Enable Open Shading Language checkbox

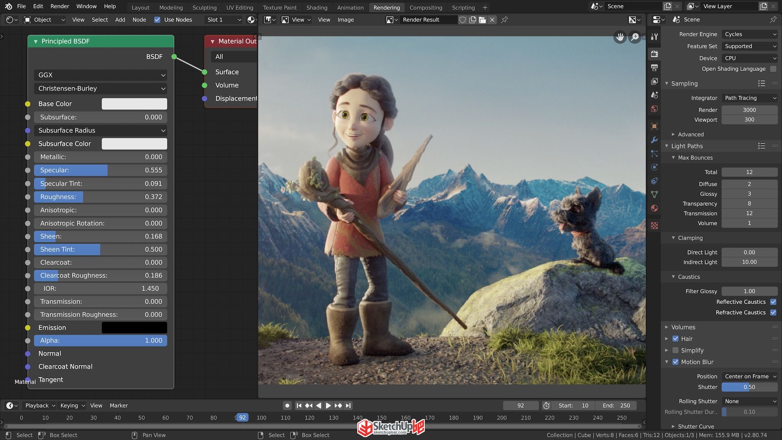[773, 69]
